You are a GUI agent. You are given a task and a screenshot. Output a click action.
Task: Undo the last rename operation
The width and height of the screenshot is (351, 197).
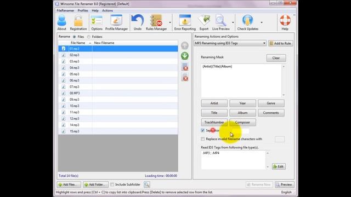click(138, 22)
